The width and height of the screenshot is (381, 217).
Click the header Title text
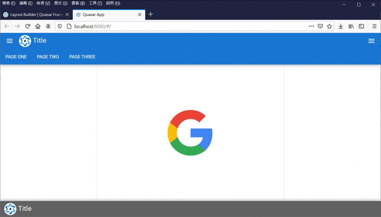[39, 40]
